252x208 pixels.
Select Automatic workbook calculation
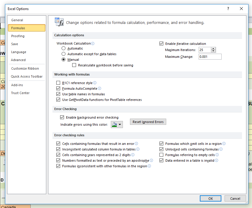click(63, 48)
